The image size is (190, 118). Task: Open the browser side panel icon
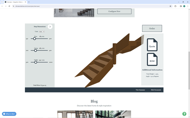pos(181,6)
